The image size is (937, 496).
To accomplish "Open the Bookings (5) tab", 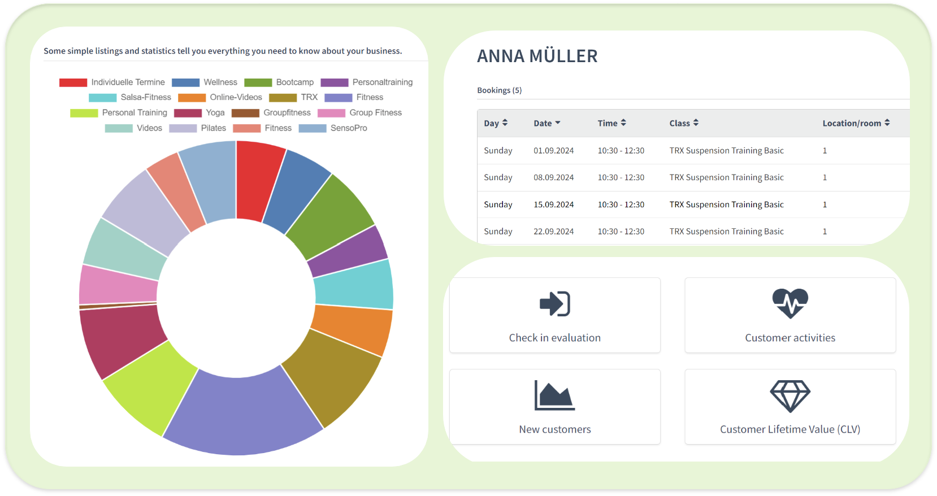I will pyautogui.click(x=499, y=90).
